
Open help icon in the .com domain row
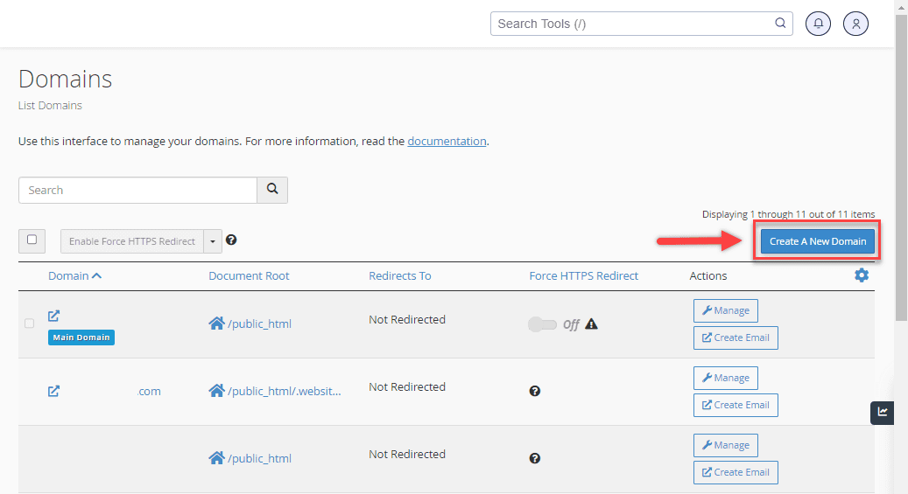(x=535, y=391)
